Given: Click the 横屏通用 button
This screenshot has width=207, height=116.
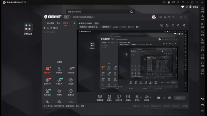Looking at the screenshot, I should click(x=106, y=27).
